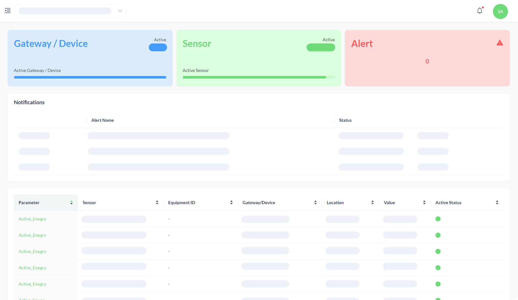
Task: Sort the table by Location column
Action: pyautogui.click(x=373, y=202)
